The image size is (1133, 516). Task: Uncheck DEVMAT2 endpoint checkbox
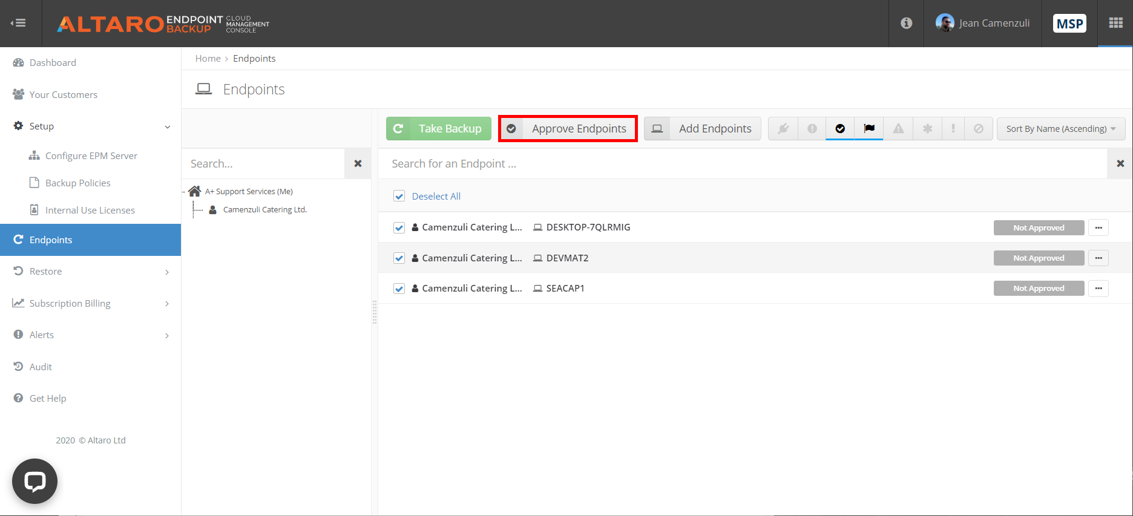point(399,258)
